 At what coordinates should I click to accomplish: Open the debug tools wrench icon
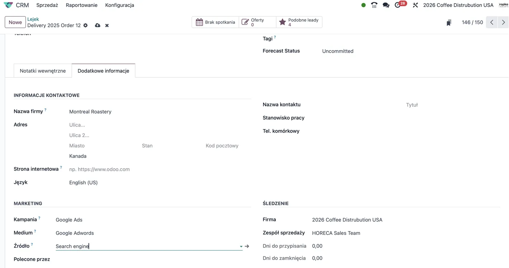point(415,5)
